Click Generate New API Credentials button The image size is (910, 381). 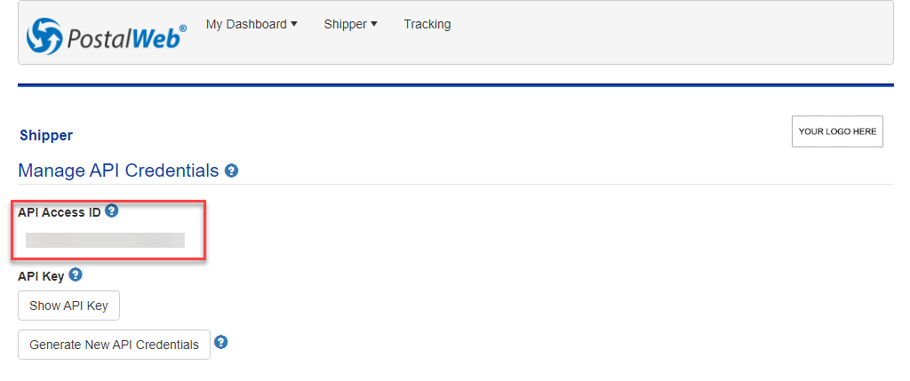point(114,345)
